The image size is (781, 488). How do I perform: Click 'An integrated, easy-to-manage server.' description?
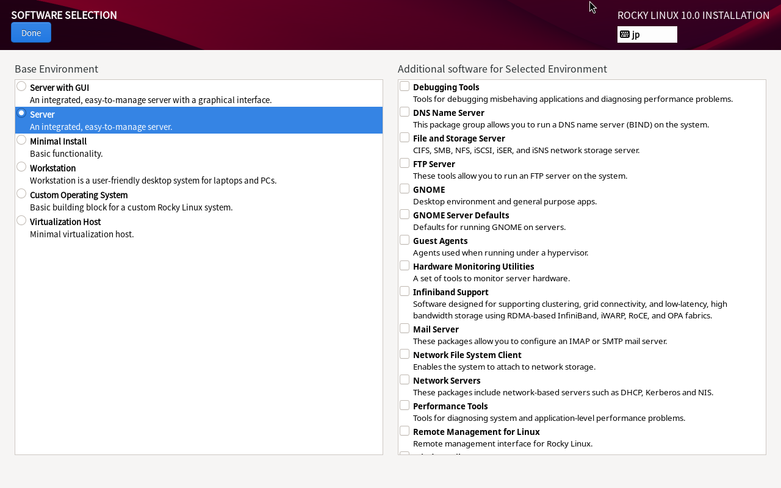[x=101, y=127]
